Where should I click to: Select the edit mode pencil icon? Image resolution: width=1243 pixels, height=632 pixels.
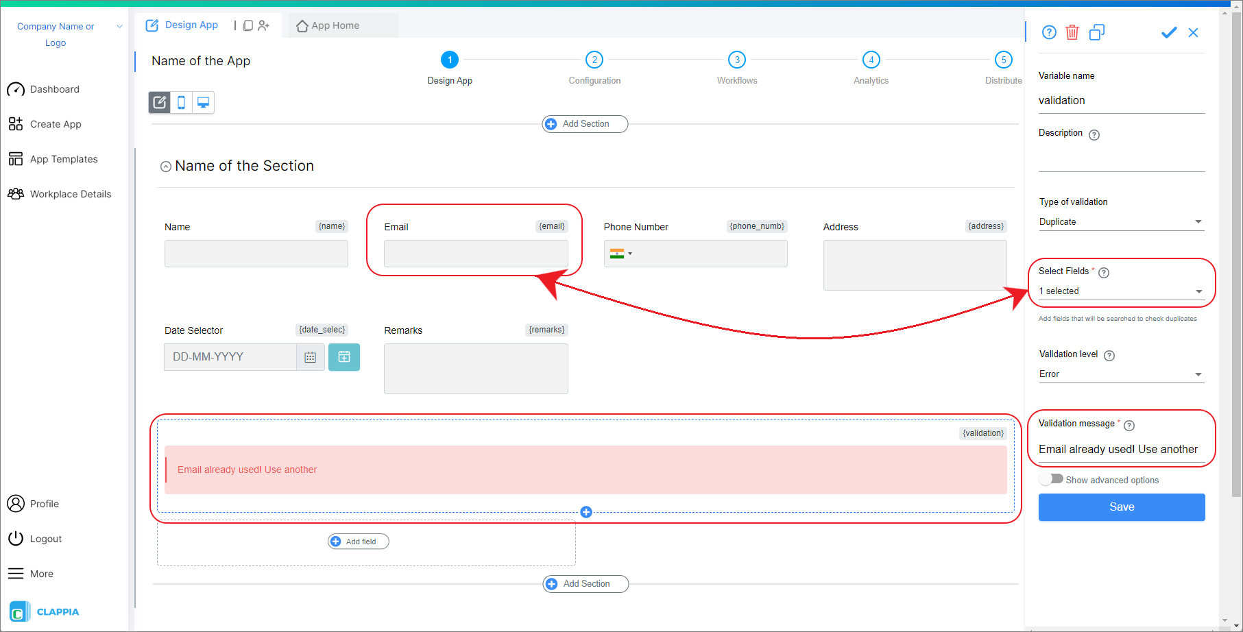tap(159, 102)
